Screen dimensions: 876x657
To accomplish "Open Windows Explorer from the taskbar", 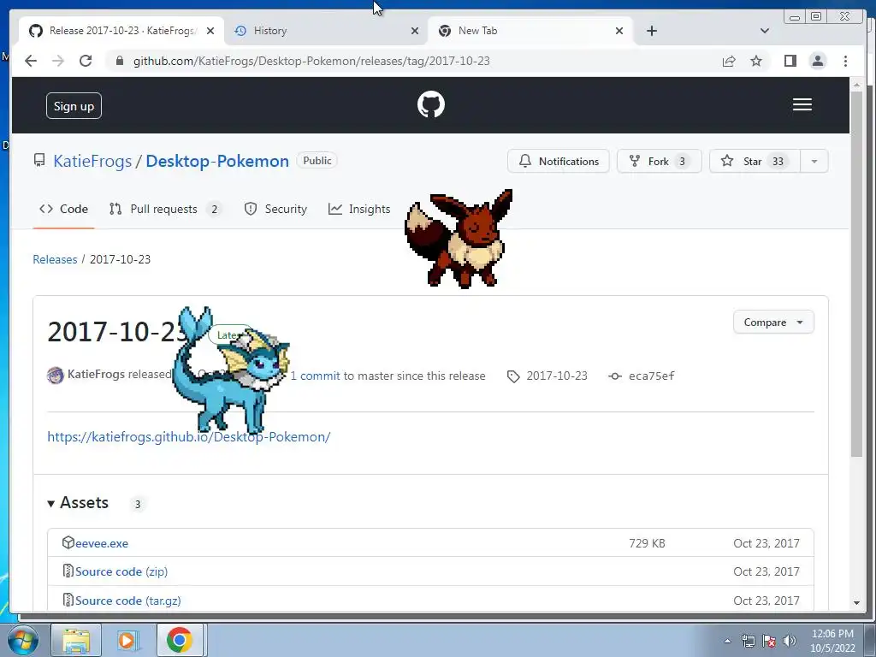I will coord(76,640).
